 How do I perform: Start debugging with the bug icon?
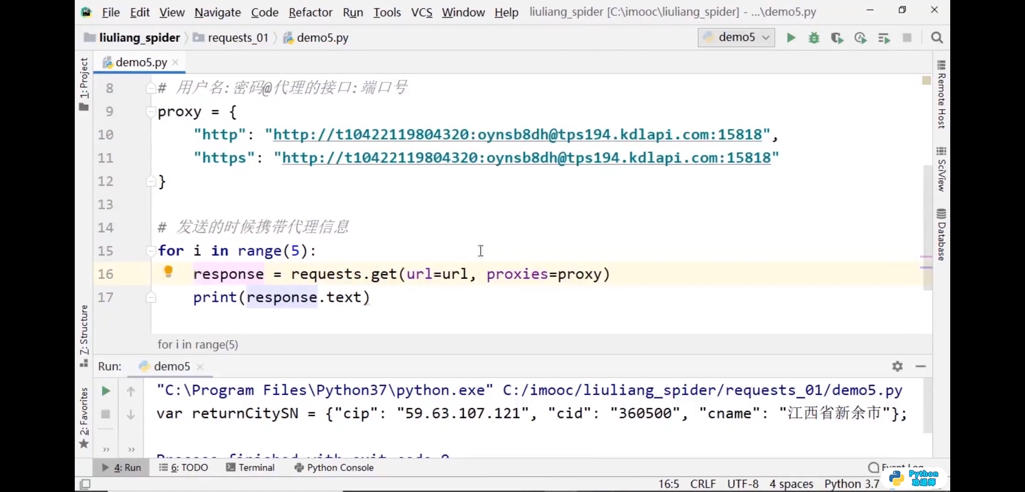click(814, 38)
